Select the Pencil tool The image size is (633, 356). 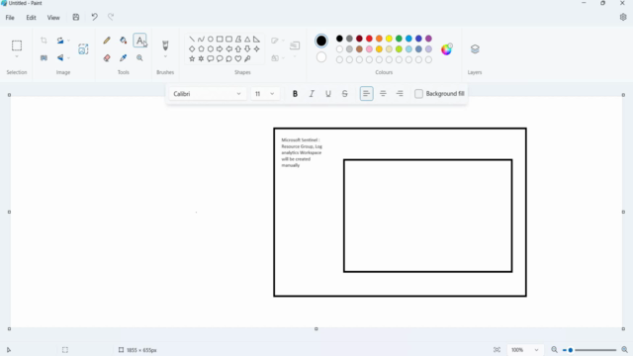tap(107, 41)
